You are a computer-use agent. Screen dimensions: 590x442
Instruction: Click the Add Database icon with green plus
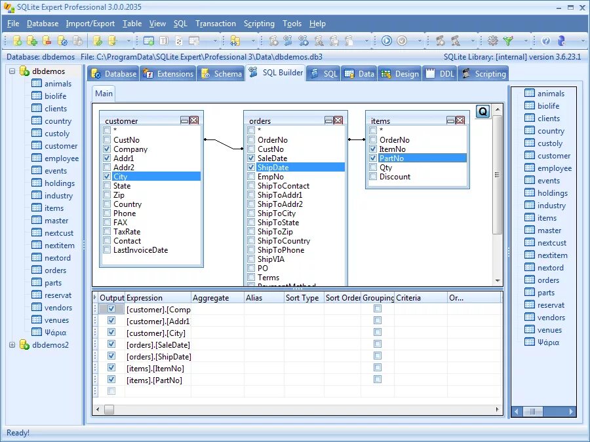32,41
